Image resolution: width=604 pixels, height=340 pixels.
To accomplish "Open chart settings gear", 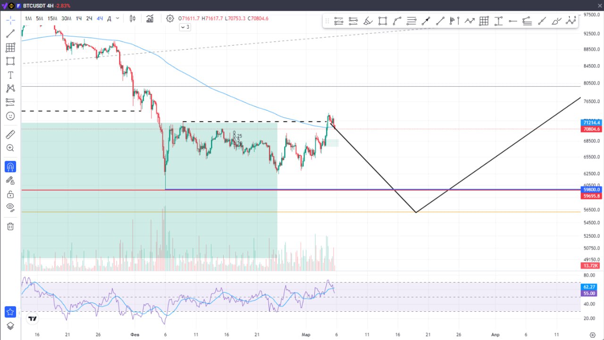I will 170,18.
